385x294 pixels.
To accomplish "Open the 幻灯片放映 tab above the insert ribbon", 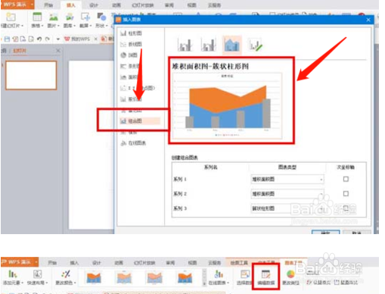I will 143,5.
